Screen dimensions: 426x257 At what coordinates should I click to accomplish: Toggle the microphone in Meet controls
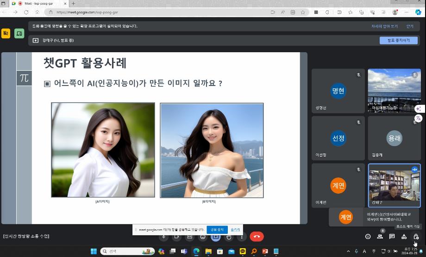[163, 237]
